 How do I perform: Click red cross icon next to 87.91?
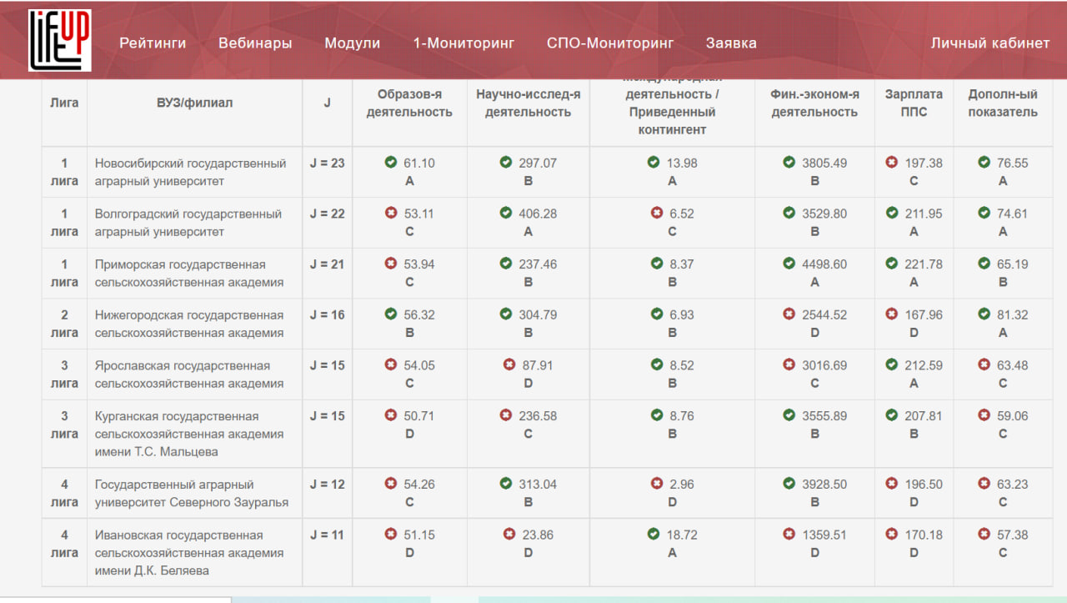point(509,364)
